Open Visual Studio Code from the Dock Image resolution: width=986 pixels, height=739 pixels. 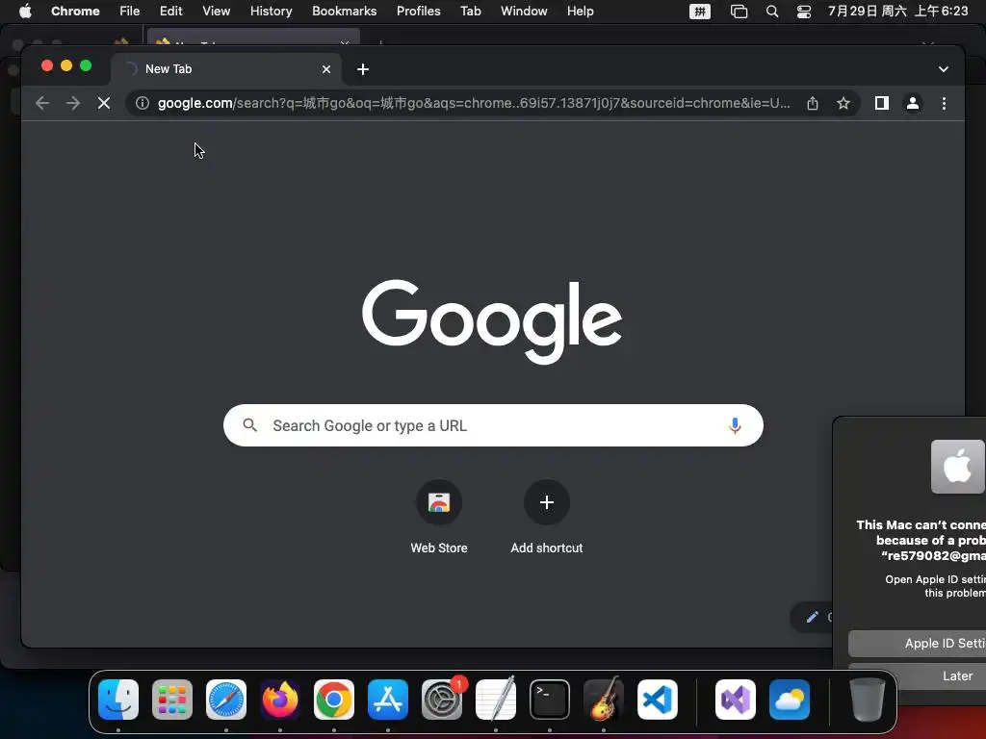click(x=657, y=700)
